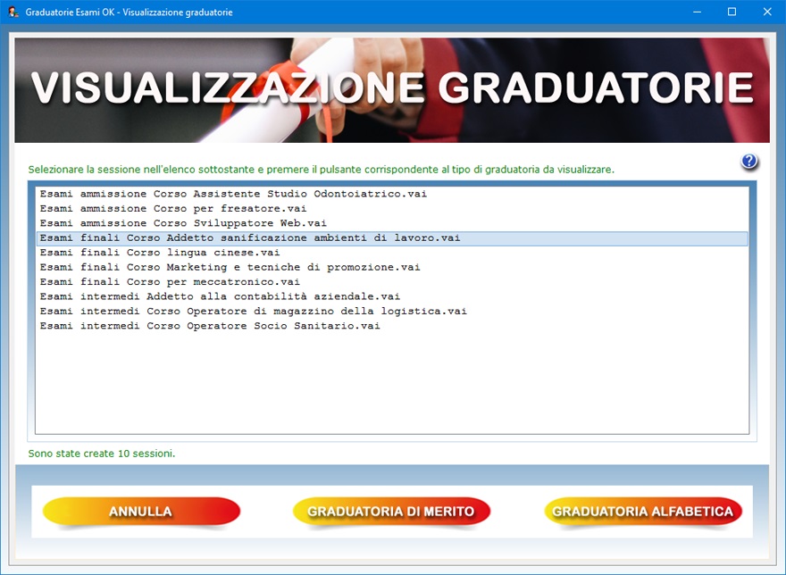The image size is (786, 575).
Task: Select session Corso Sviluppatore Web
Action: [392, 223]
